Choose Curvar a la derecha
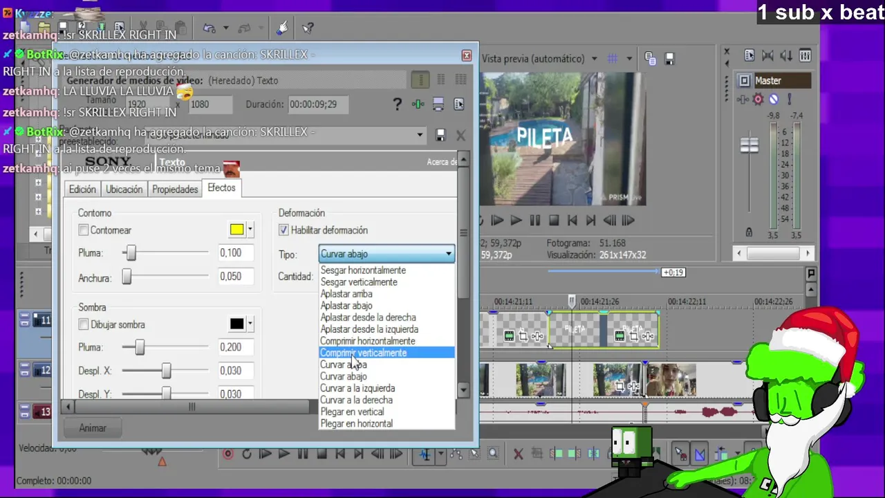Screen dimensions: 885x498 point(386,400)
